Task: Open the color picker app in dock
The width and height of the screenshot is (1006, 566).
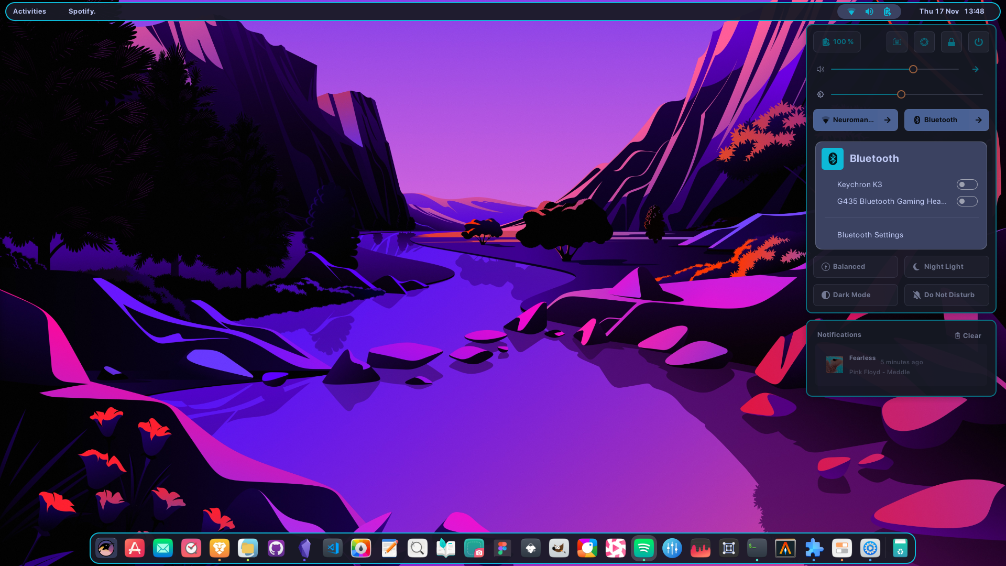Action: tap(361, 548)
